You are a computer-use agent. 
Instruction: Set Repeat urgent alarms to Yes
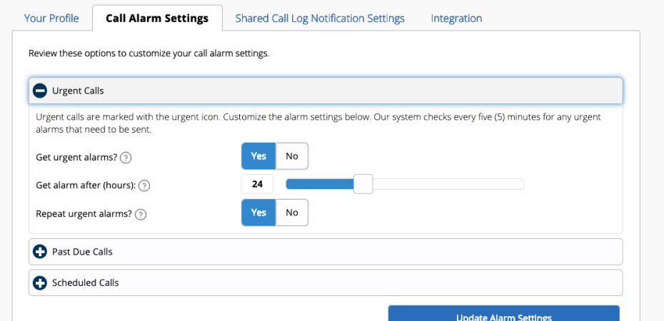pos(258,213)
